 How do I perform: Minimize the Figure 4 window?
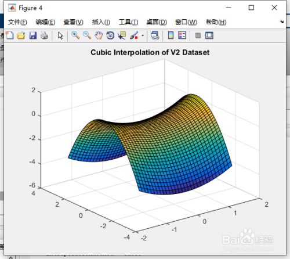click(229, 8)
